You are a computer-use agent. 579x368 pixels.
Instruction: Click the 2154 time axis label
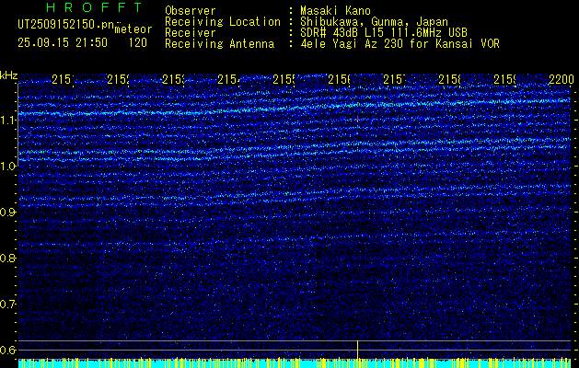point(228,79)
